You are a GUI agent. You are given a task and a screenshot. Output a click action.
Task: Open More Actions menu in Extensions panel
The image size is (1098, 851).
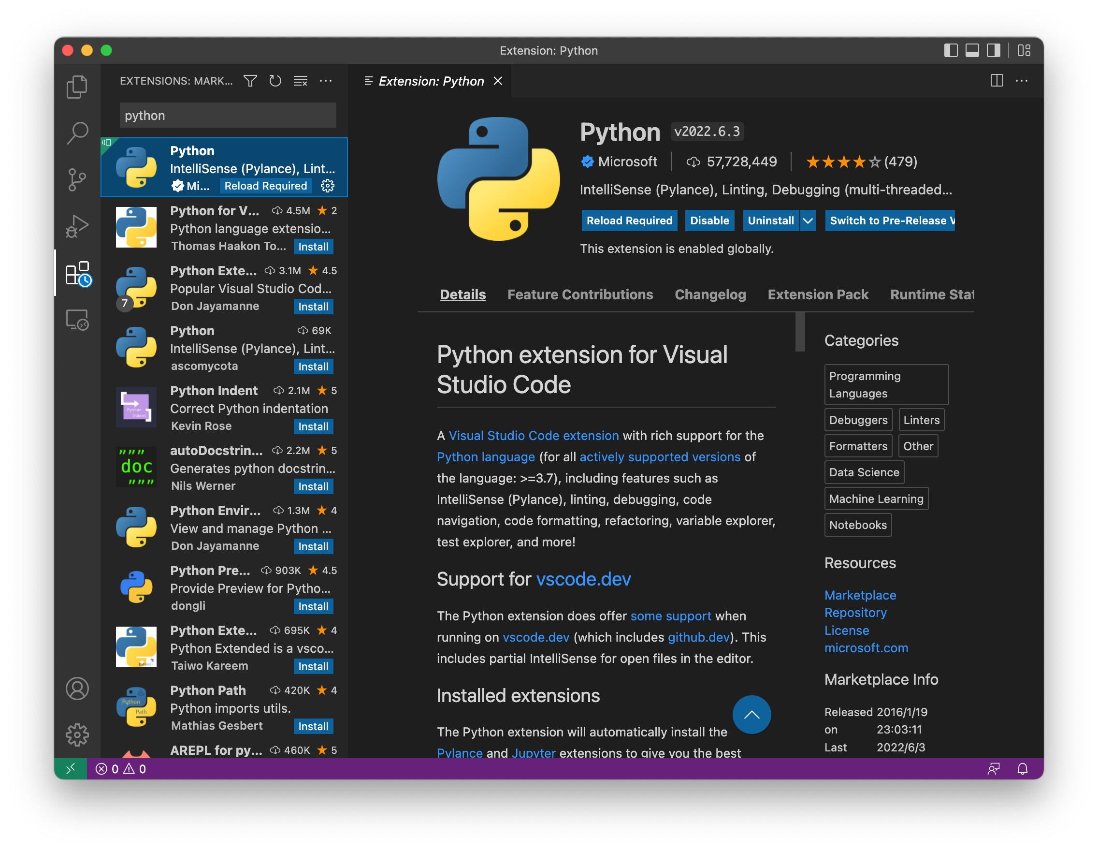tap(326, 80)
